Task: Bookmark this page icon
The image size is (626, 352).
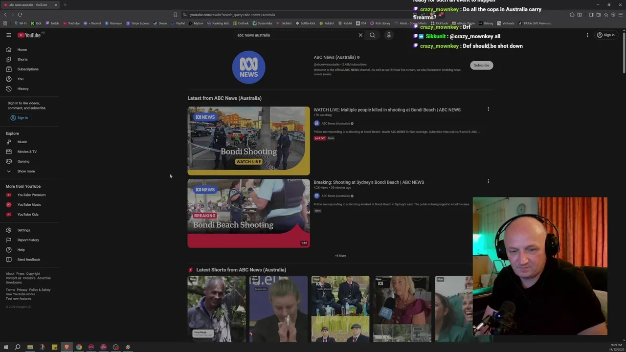Action: [x=175, y=15]
